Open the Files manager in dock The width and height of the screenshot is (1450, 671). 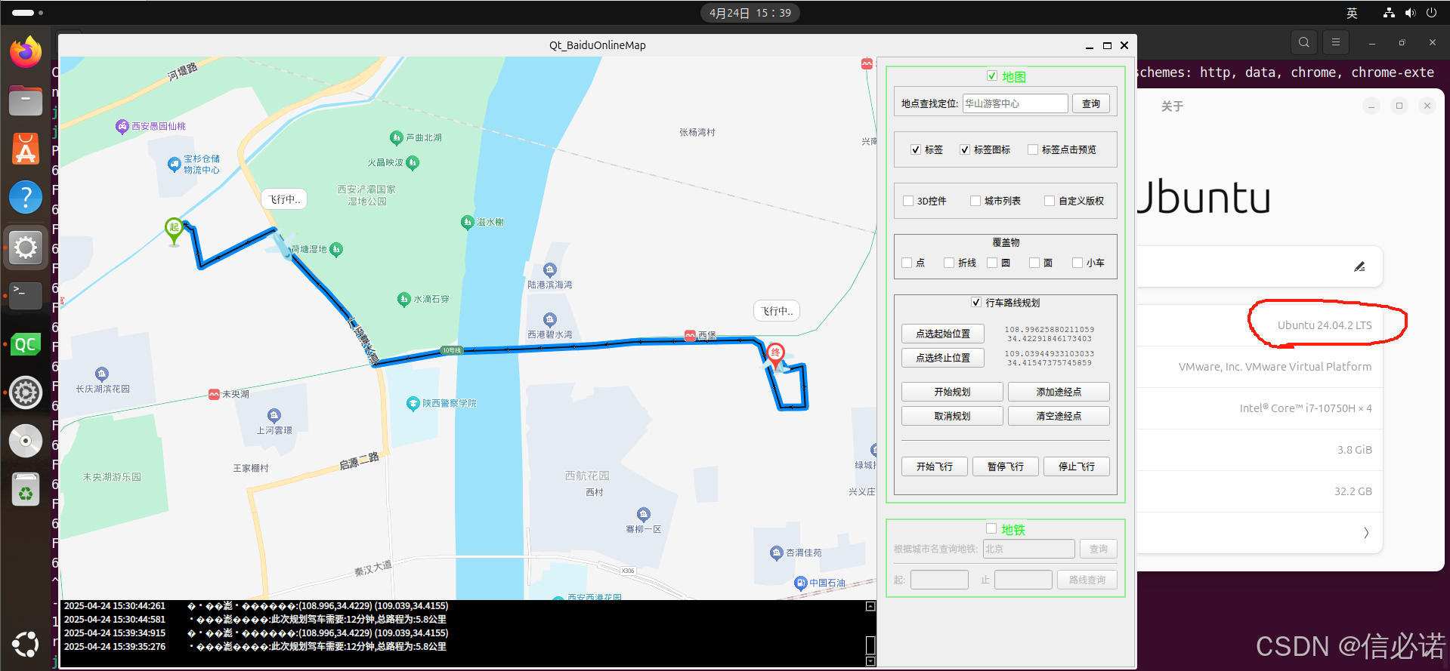click(26, 100)
